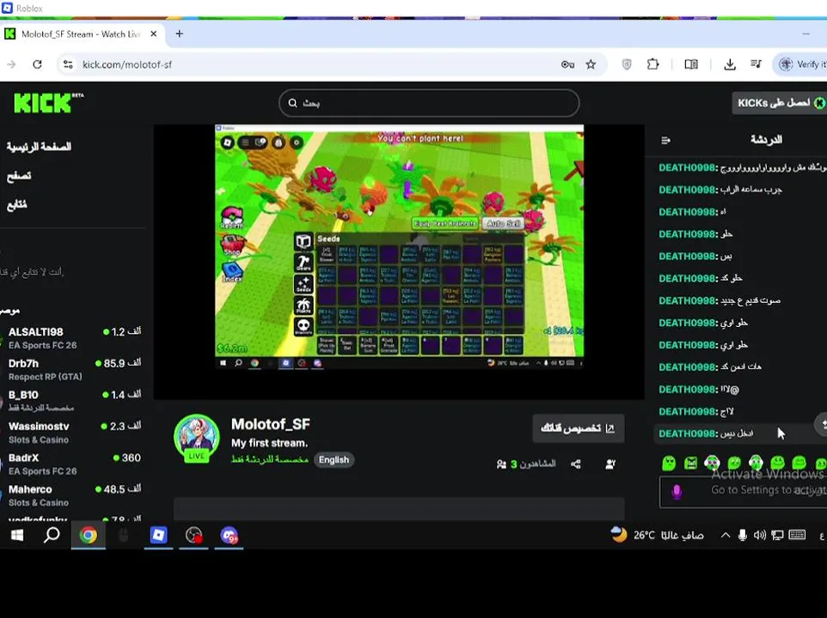Click the DEATH0998 message 'ادخل ديس'
Viewport: 827px width, 618px height.
738,433
